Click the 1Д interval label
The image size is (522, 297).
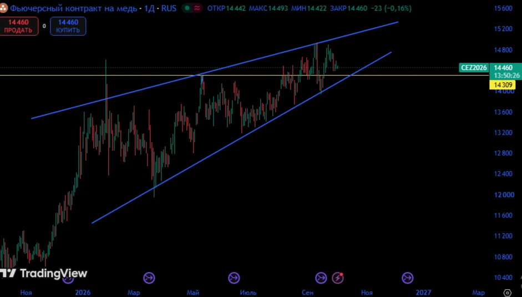[149, 8]
